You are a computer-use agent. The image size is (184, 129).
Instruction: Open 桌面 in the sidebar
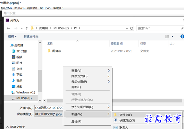(17, 86)
